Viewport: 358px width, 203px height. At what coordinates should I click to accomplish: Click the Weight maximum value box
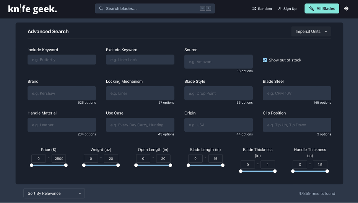point(111,159)
